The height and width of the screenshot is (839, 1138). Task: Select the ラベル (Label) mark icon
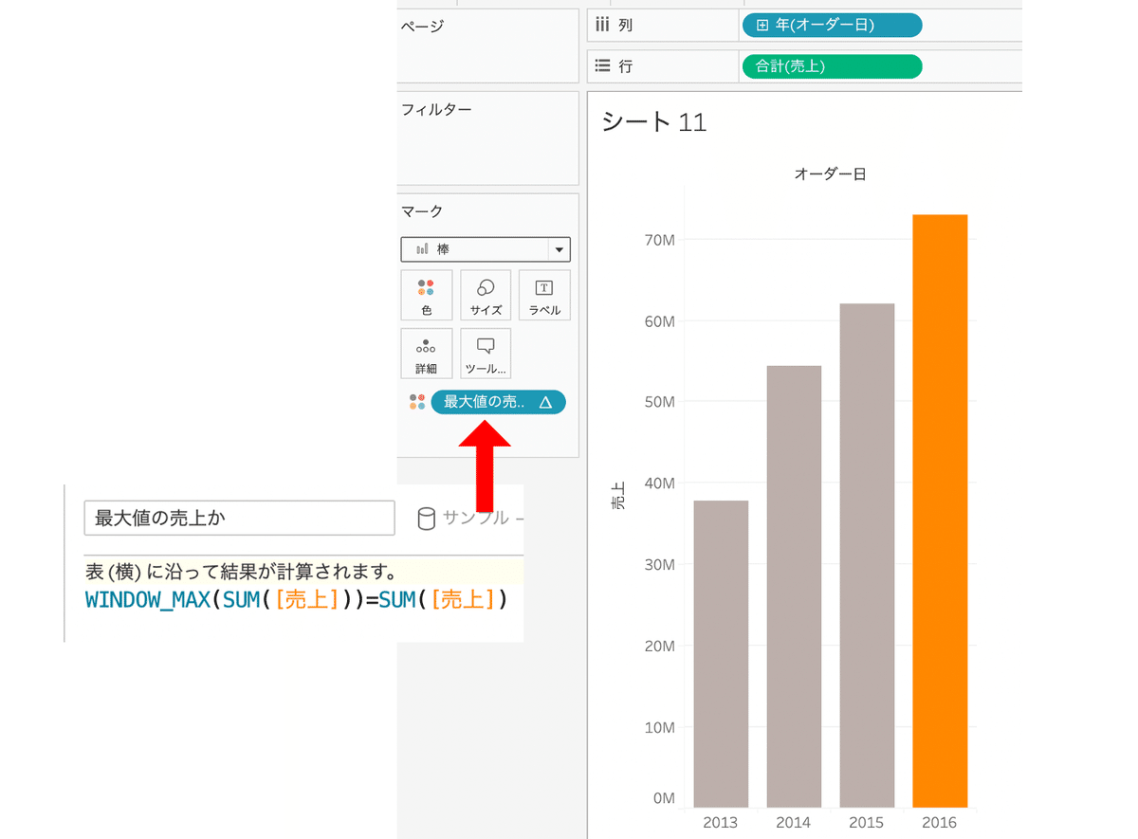[543, 295]
